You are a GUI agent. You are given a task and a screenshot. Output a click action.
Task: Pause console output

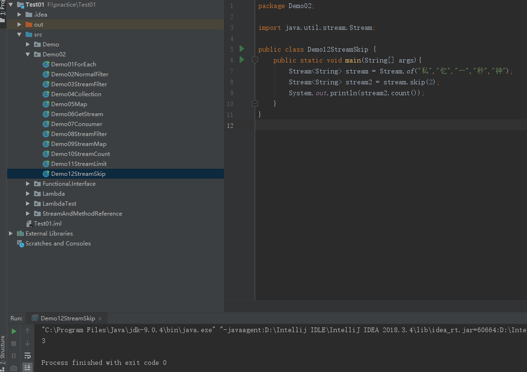pyautogui.click(x=14, y=355)
